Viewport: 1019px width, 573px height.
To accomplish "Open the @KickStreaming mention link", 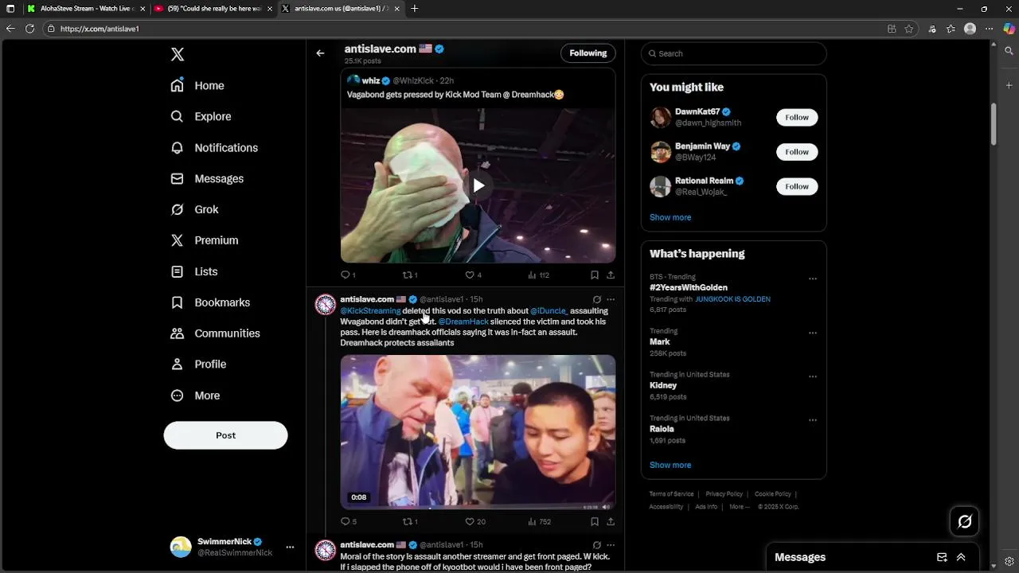I will tap(370, 311).
